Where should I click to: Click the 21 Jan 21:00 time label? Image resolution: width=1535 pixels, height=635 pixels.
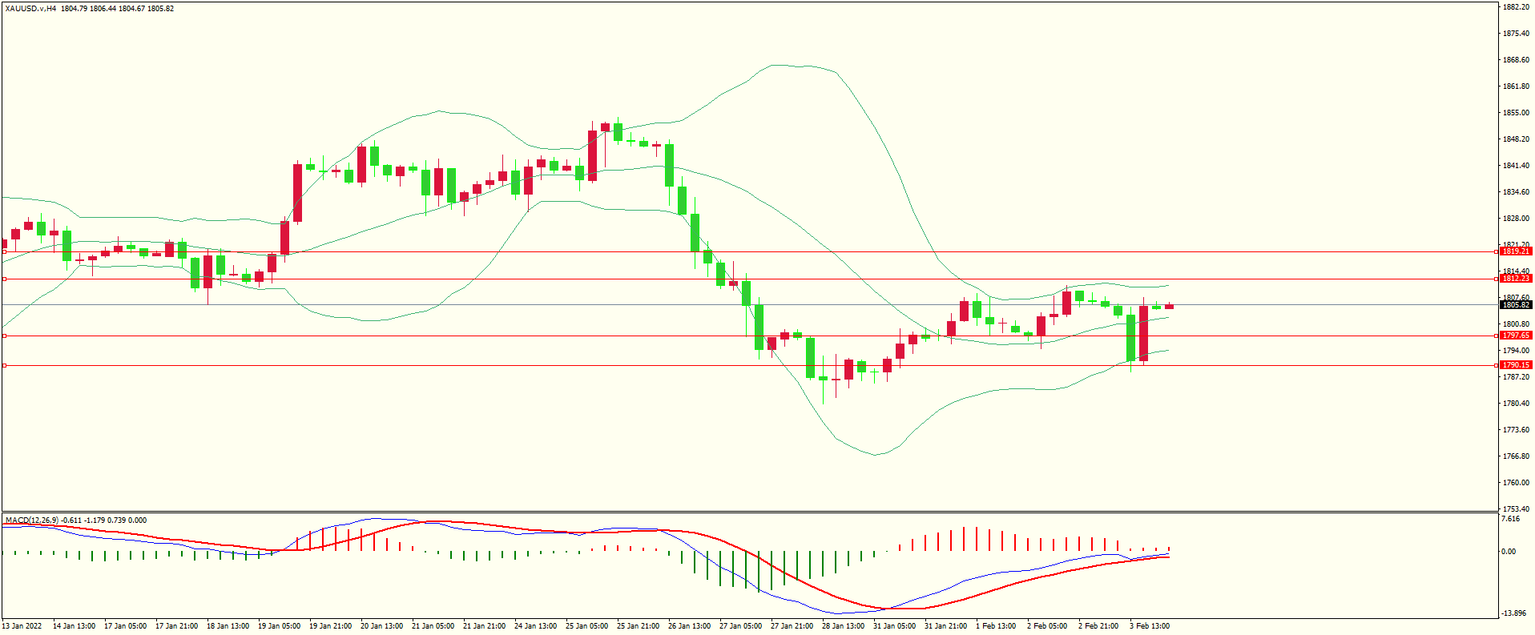484,626
